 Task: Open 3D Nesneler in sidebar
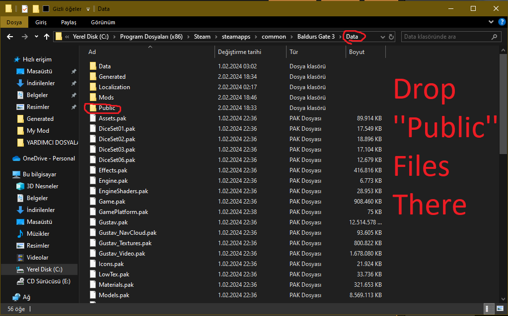click(x=42, y=186)
